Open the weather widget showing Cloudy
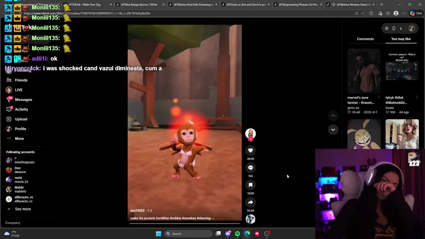Viewport: 425px width, 239px height. coord(12,234)
